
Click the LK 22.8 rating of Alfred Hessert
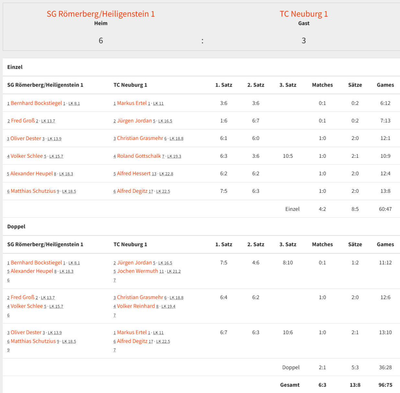(x=166, y=174)
